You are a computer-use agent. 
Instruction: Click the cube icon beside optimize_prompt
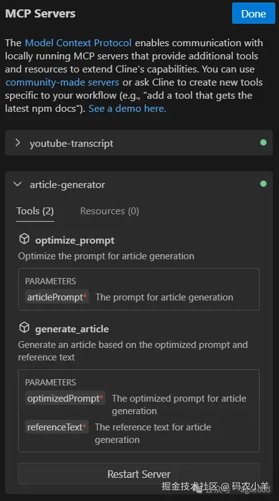(x=24, y=239)
